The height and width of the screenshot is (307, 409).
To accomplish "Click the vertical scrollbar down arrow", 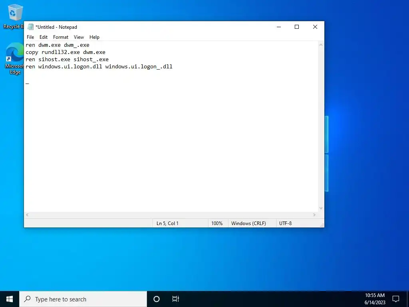I will 321,208.
